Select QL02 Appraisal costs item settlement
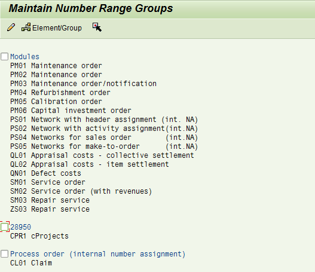The width and height of the screenshot is (315, 272). [90, 164]
